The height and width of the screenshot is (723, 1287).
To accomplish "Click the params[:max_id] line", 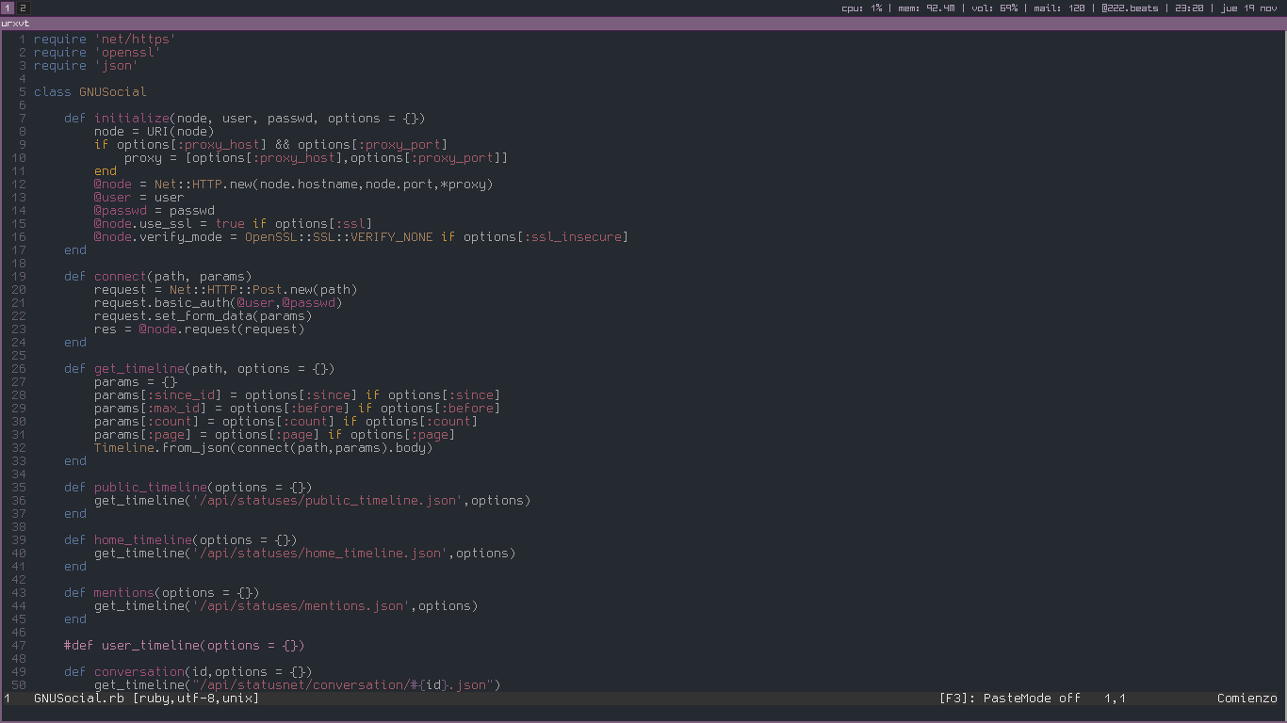I will click(297, 408).
